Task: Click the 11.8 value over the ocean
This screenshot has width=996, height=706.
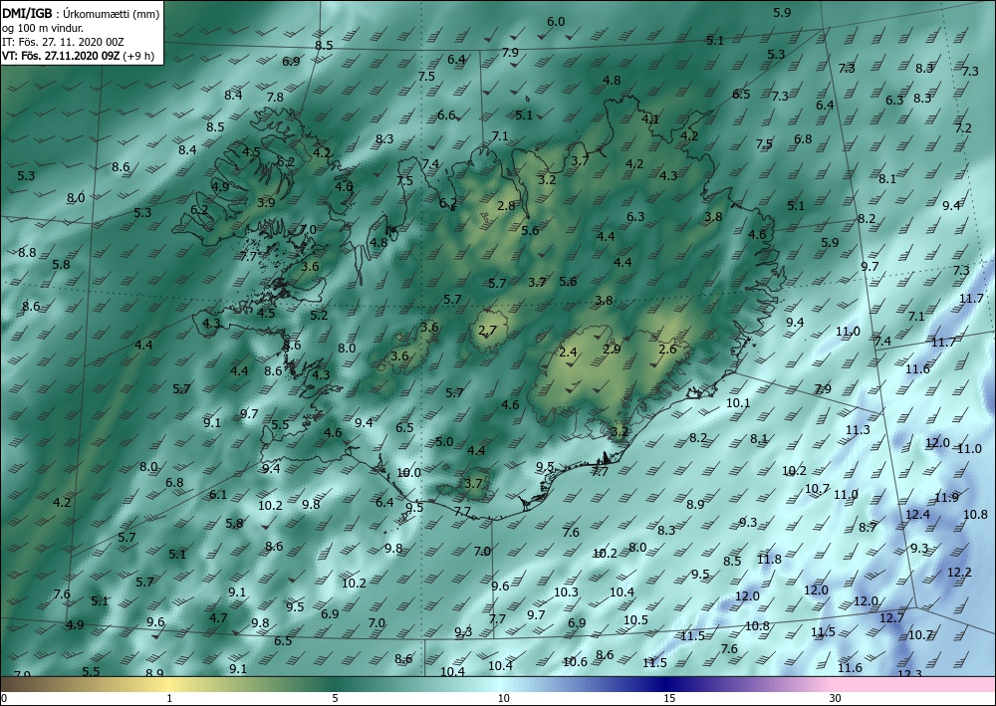Action: click(769, 559)
